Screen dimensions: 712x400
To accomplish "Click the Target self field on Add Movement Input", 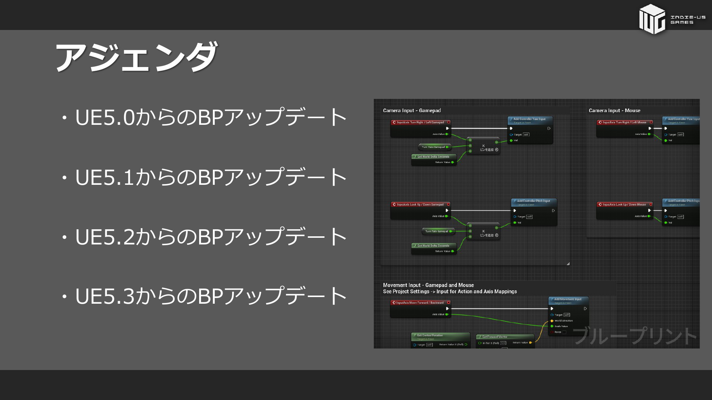I will click(x=567, y=315).
